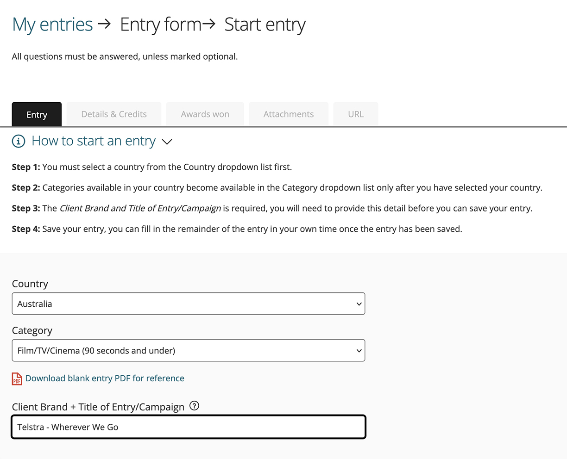Go back to My entries link
The width and height of the screenshot is (567, 459).
coord(52,25)
